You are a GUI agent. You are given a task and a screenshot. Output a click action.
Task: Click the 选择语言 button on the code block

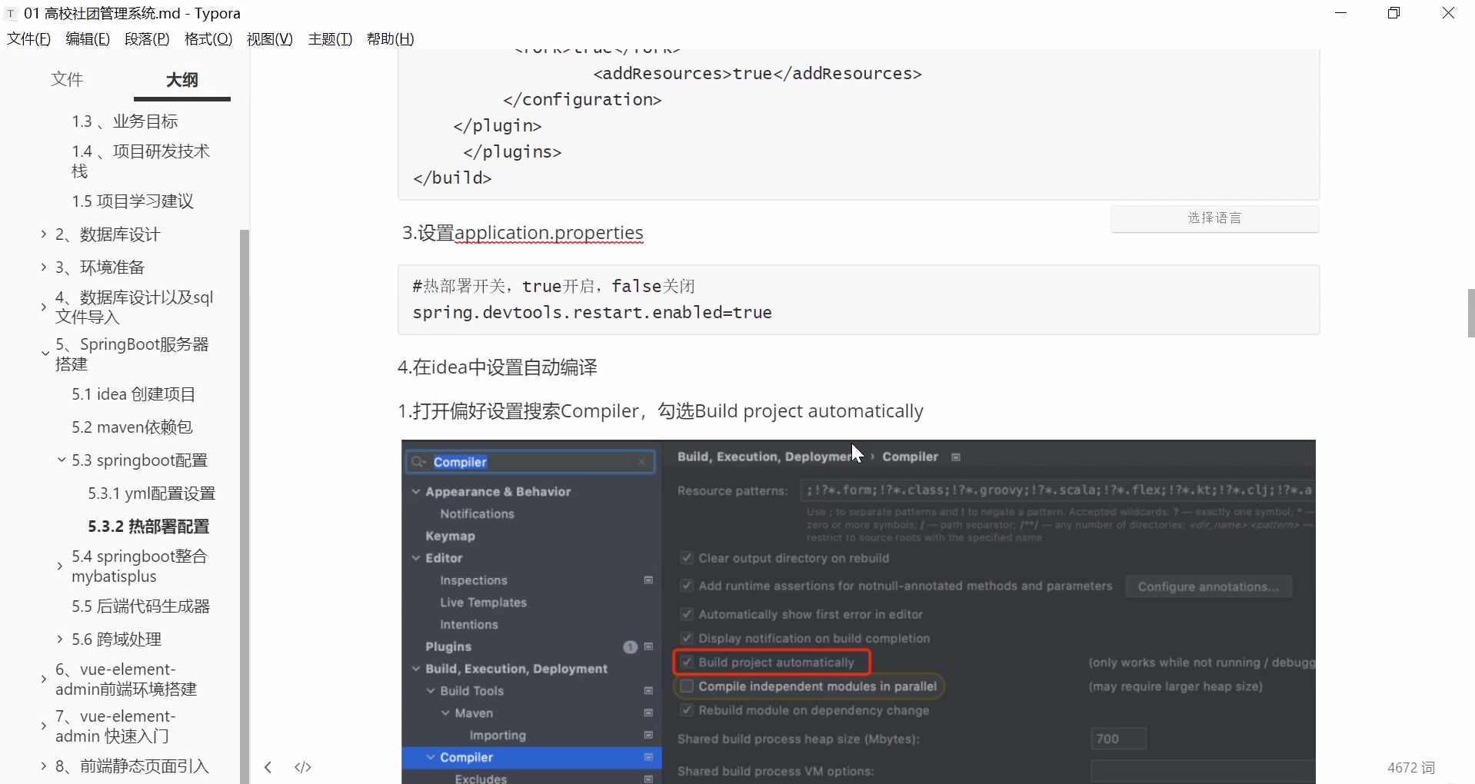coord(1214,218)
